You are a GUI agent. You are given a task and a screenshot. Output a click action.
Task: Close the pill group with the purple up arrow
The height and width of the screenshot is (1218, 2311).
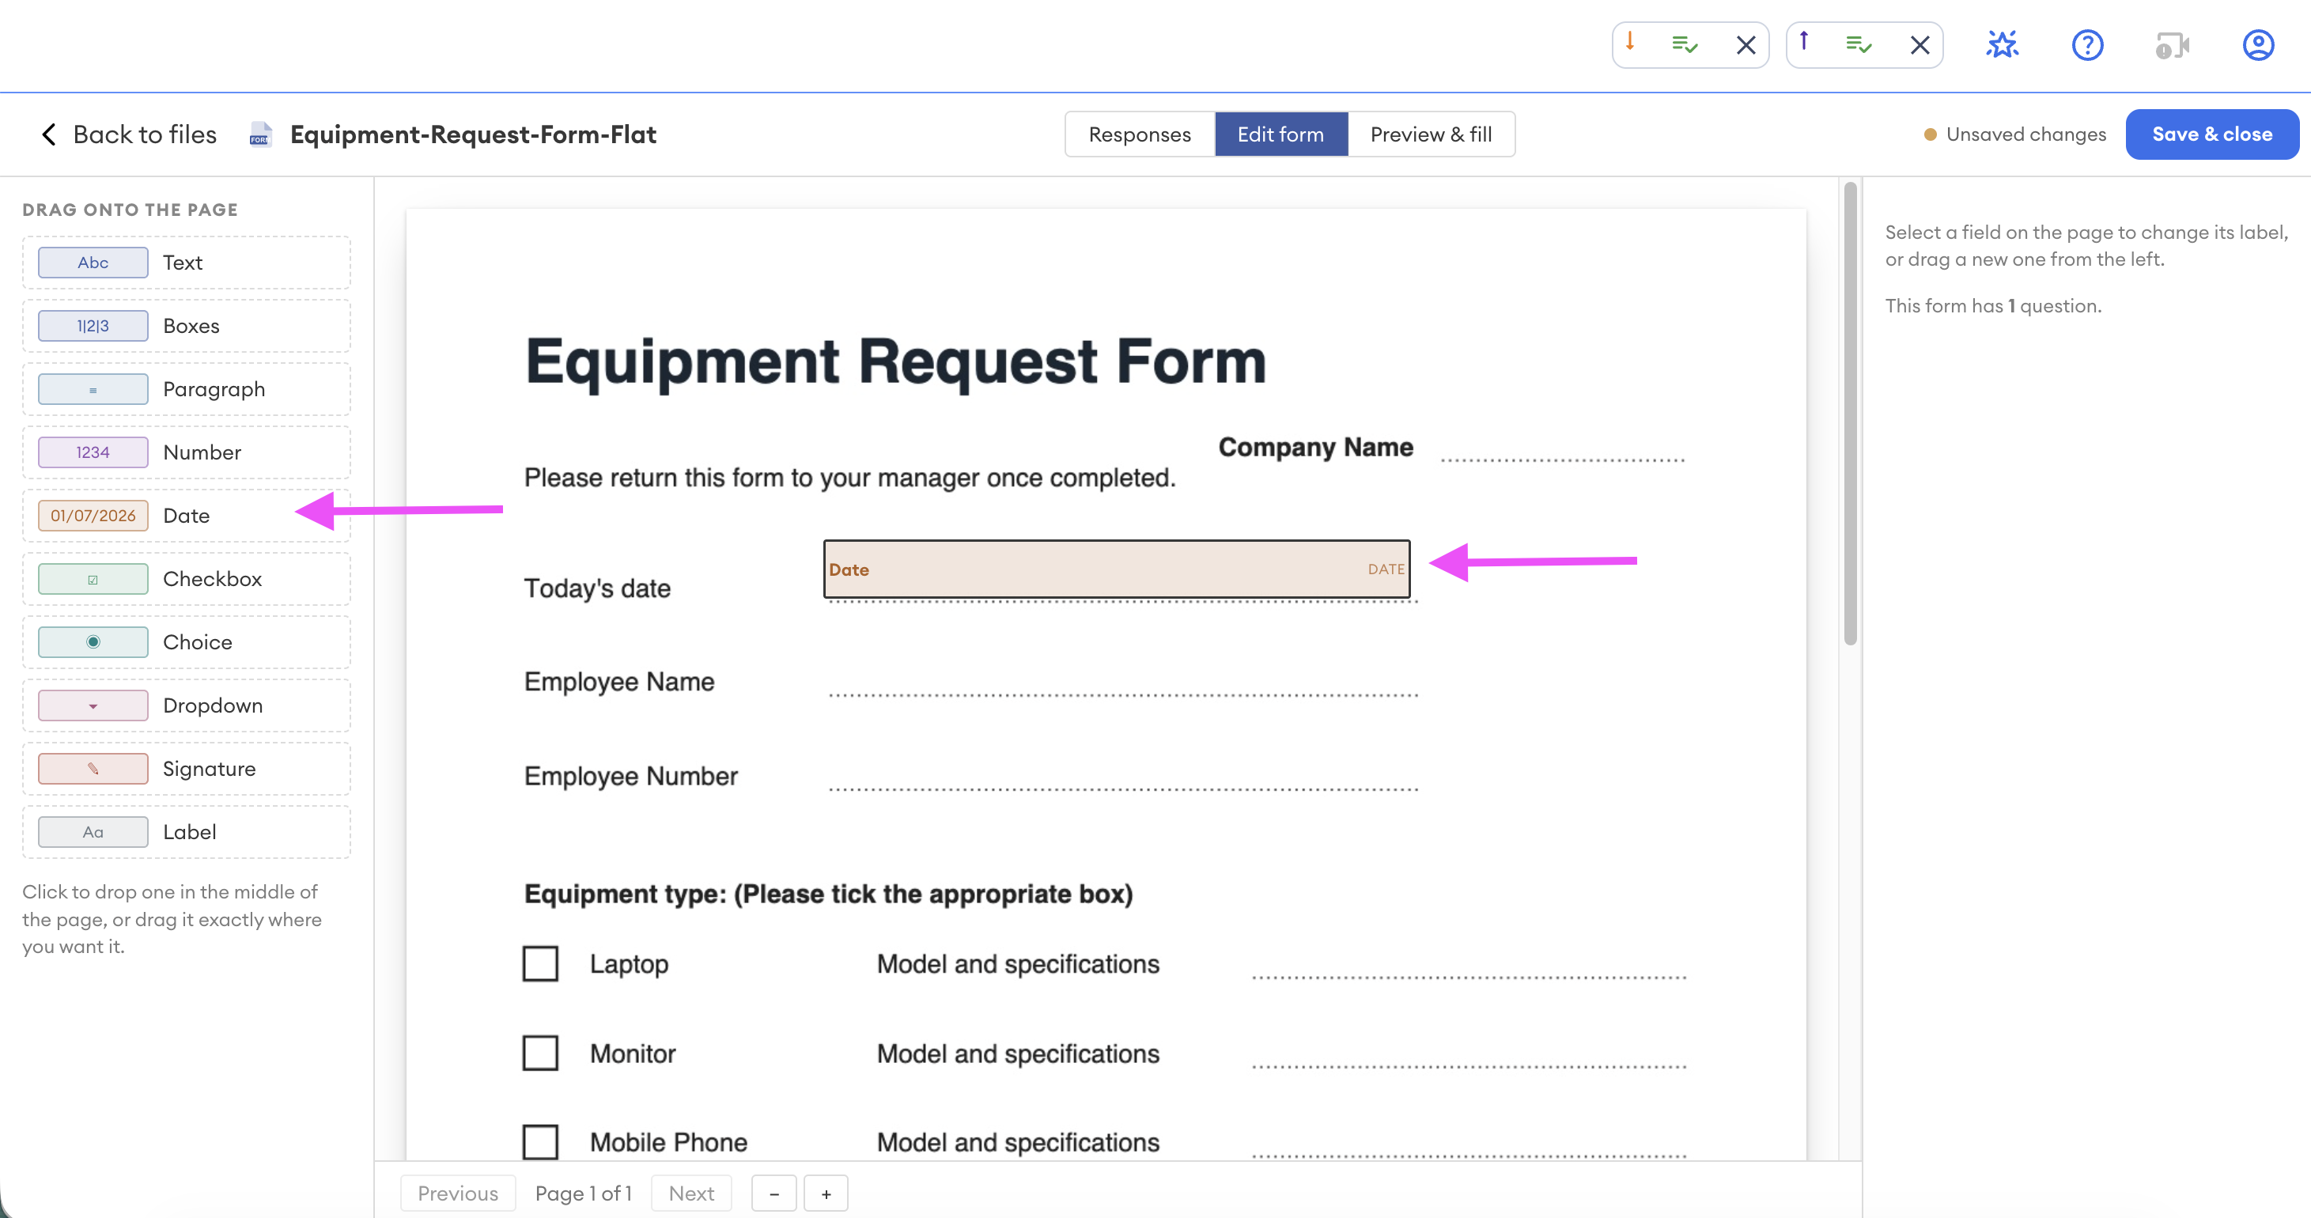[1920, 45]
